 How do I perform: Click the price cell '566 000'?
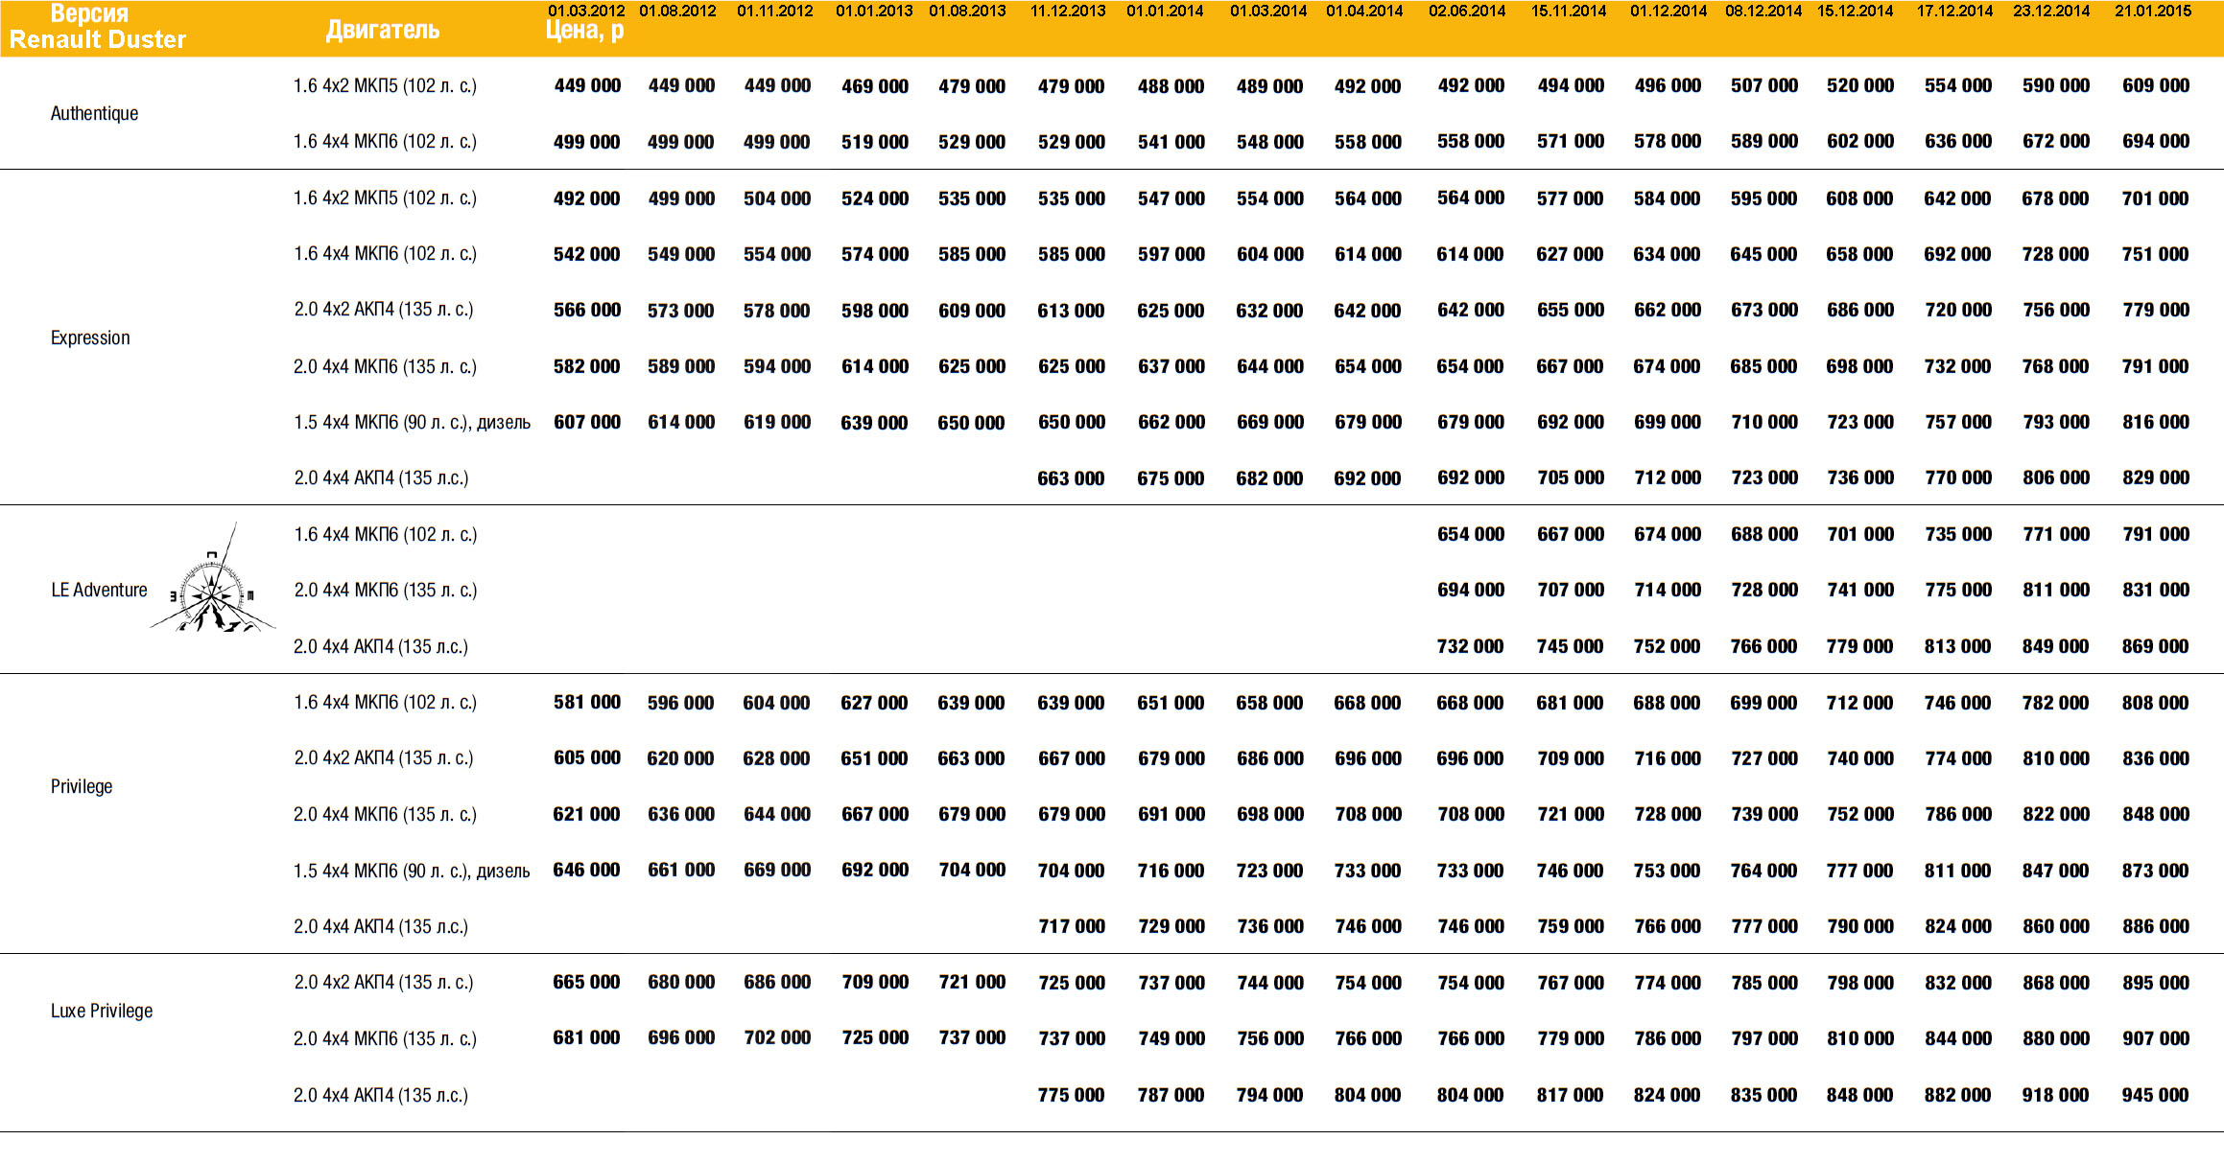click(587, 310)
